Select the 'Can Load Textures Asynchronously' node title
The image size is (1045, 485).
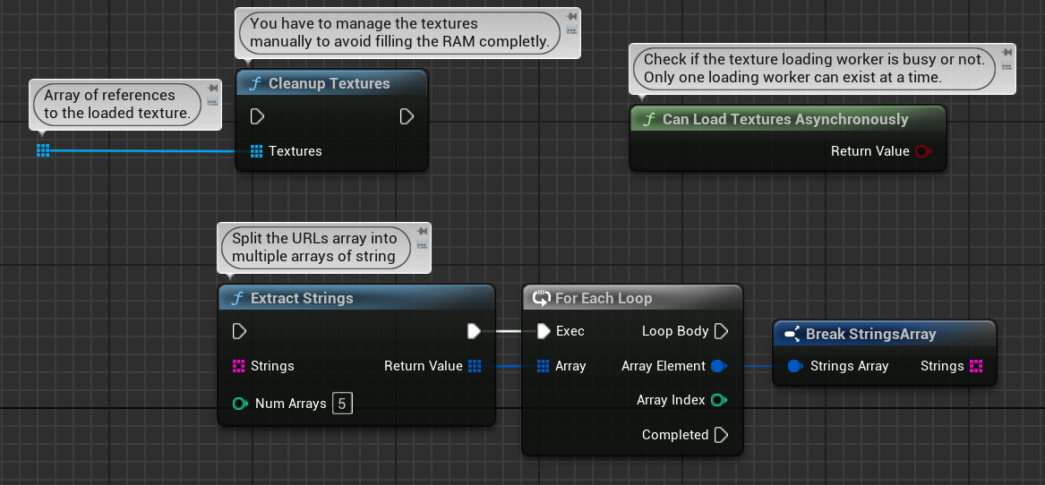coord(785,120)
